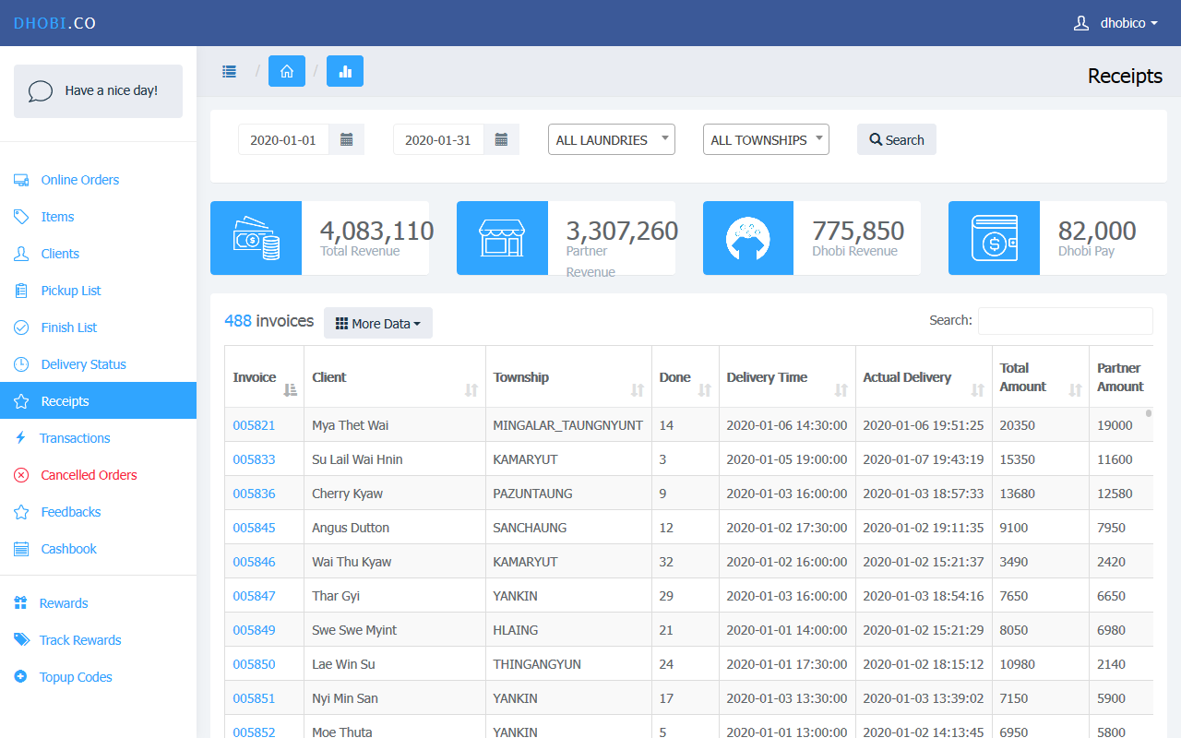Expand the ALL TOWNSHIPS dropdown
The image size is (1181, 738).
[x=766, y=140]
